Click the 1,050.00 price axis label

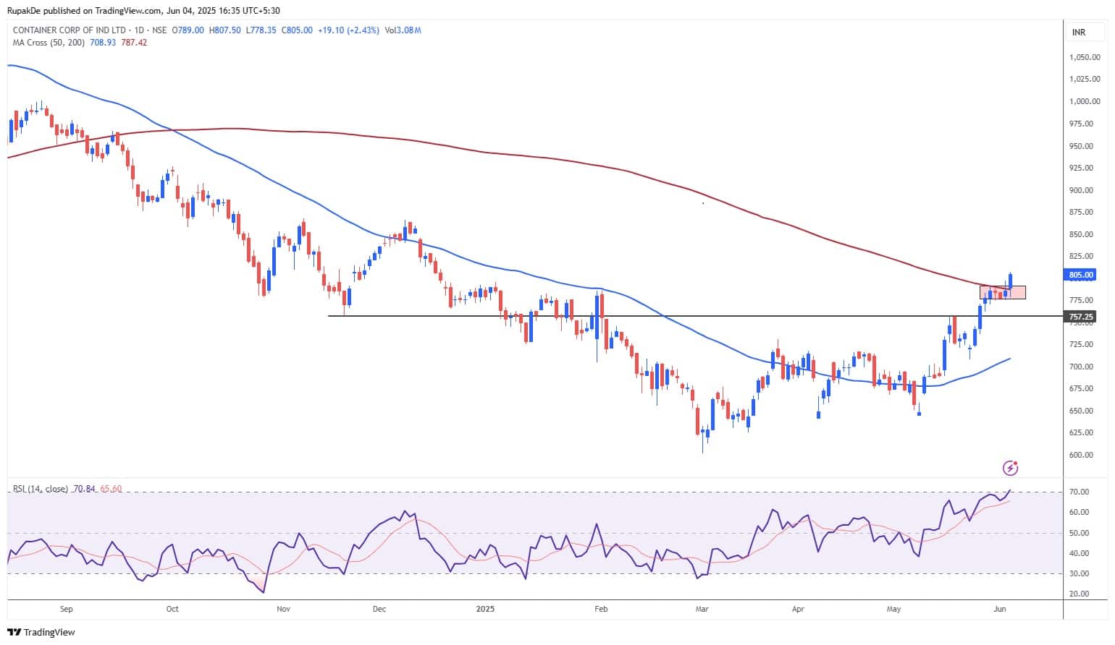(x=1085, y=57)
